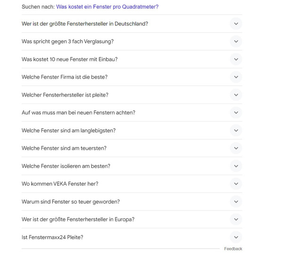Click text 'Welche Fenster isolieren am besten?'
296x257 pixels.
tap(66, 166)
